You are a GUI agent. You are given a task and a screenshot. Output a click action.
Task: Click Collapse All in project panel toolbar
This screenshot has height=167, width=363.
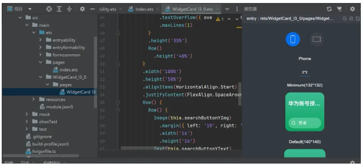point(70,9)
